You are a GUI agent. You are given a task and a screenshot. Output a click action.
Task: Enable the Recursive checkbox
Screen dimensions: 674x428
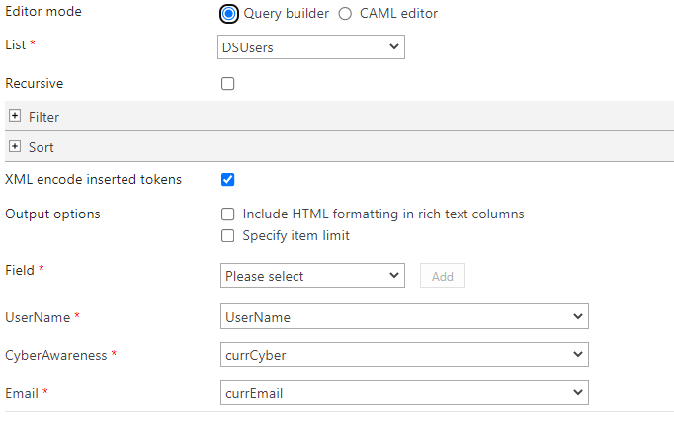(x=228, y=83)
